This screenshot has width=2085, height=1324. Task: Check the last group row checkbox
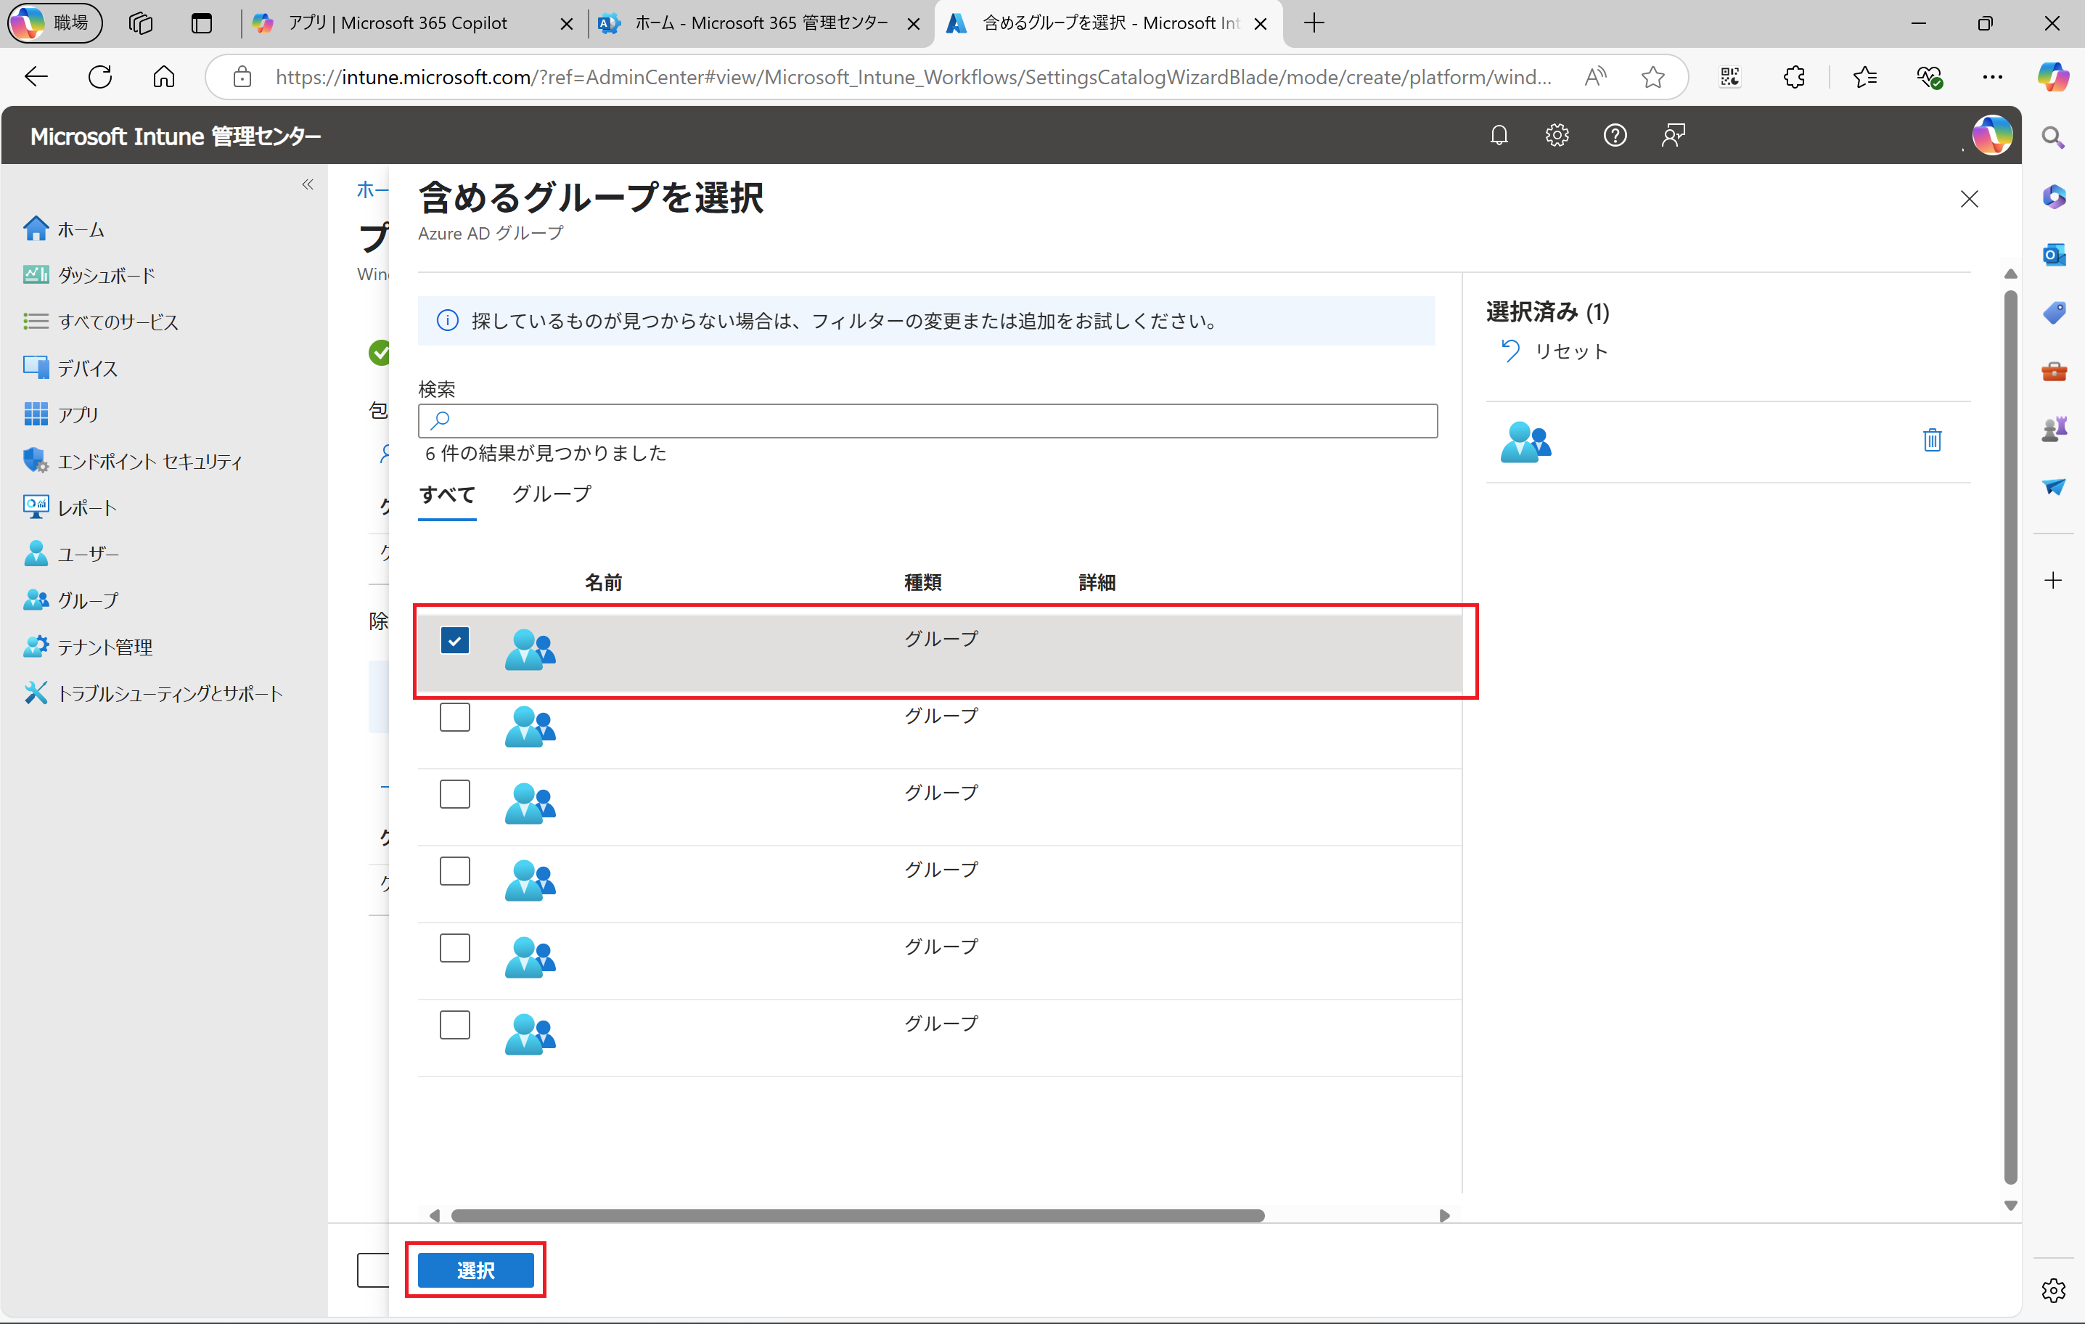[x=454, y=1025]
